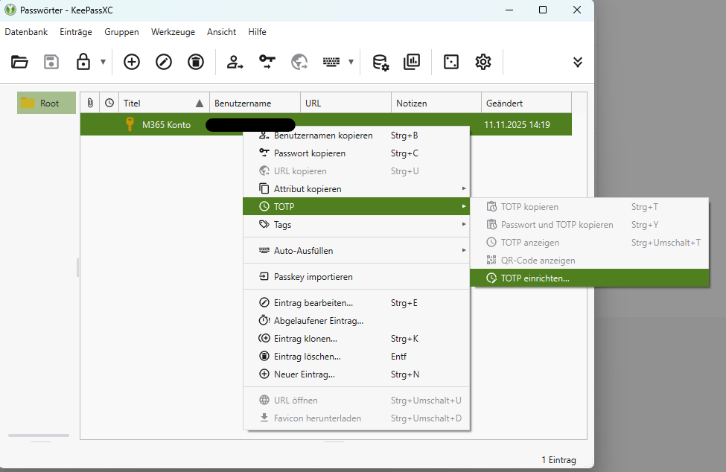726x472 pixels.
Task: Open the database settings icon
Action: coord(380,62)
